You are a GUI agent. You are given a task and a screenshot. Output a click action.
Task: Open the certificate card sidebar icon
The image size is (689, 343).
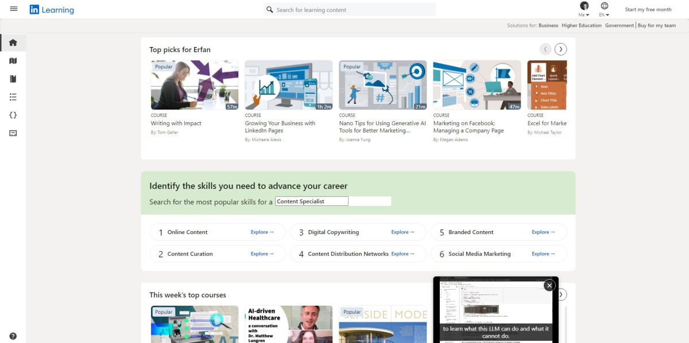click(13, 133)
